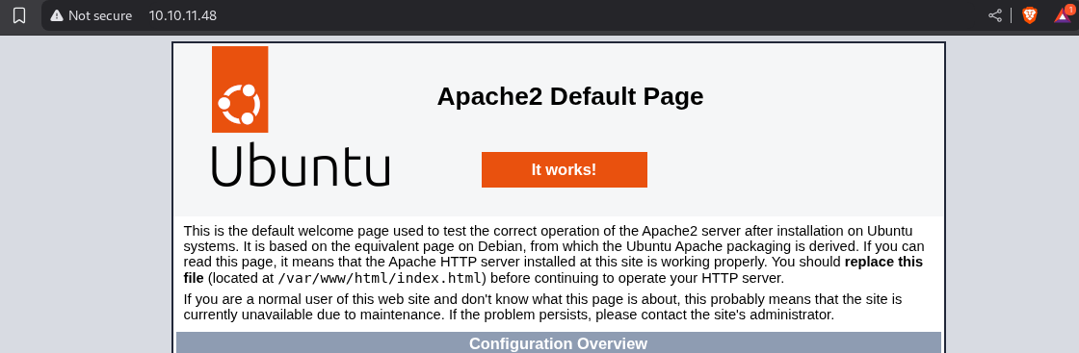Open the Brave Shields lion icon
Image resolution: width=1079 pixels, height=353 pixels.
1030,15
